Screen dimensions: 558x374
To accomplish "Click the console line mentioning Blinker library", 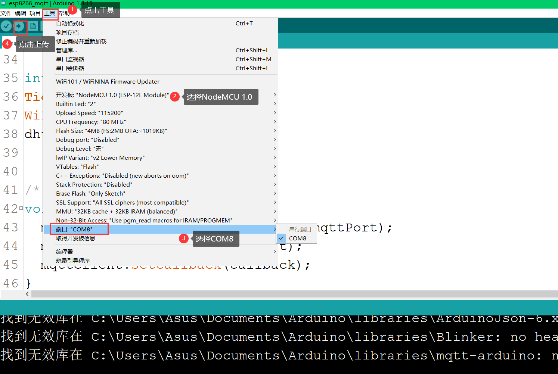I will [x=279, y=337].
